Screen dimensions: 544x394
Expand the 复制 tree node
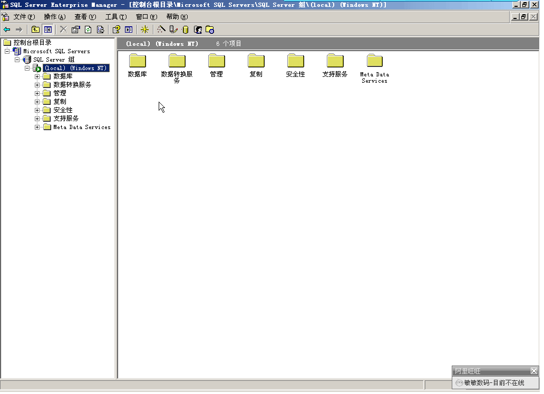tap(37, 102)
